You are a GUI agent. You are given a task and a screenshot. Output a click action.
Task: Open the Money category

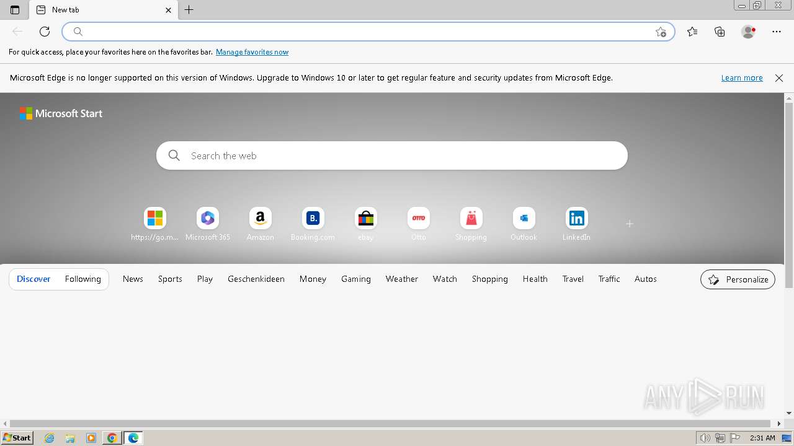313,279
